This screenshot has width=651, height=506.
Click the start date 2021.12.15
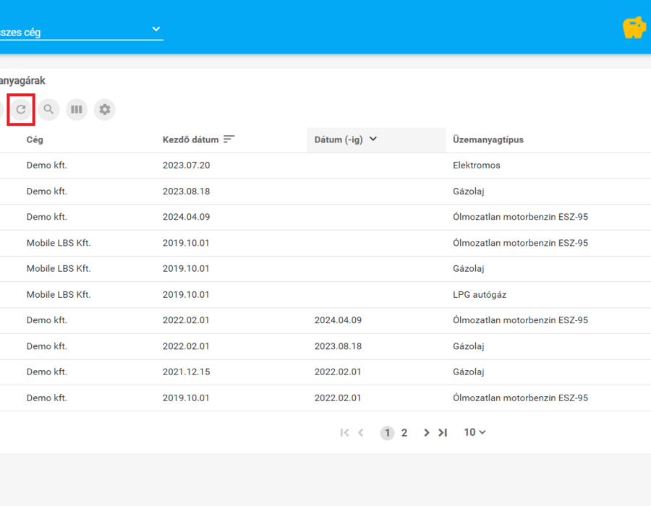187,372
